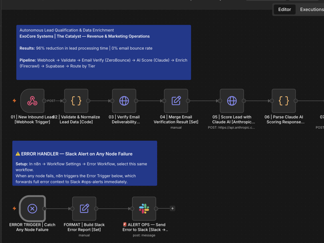Click the 'ERROR TRIGGER | Catch Any Node Failure' label
This screenshot has width=324, height=243.
[x=32, y=227]
